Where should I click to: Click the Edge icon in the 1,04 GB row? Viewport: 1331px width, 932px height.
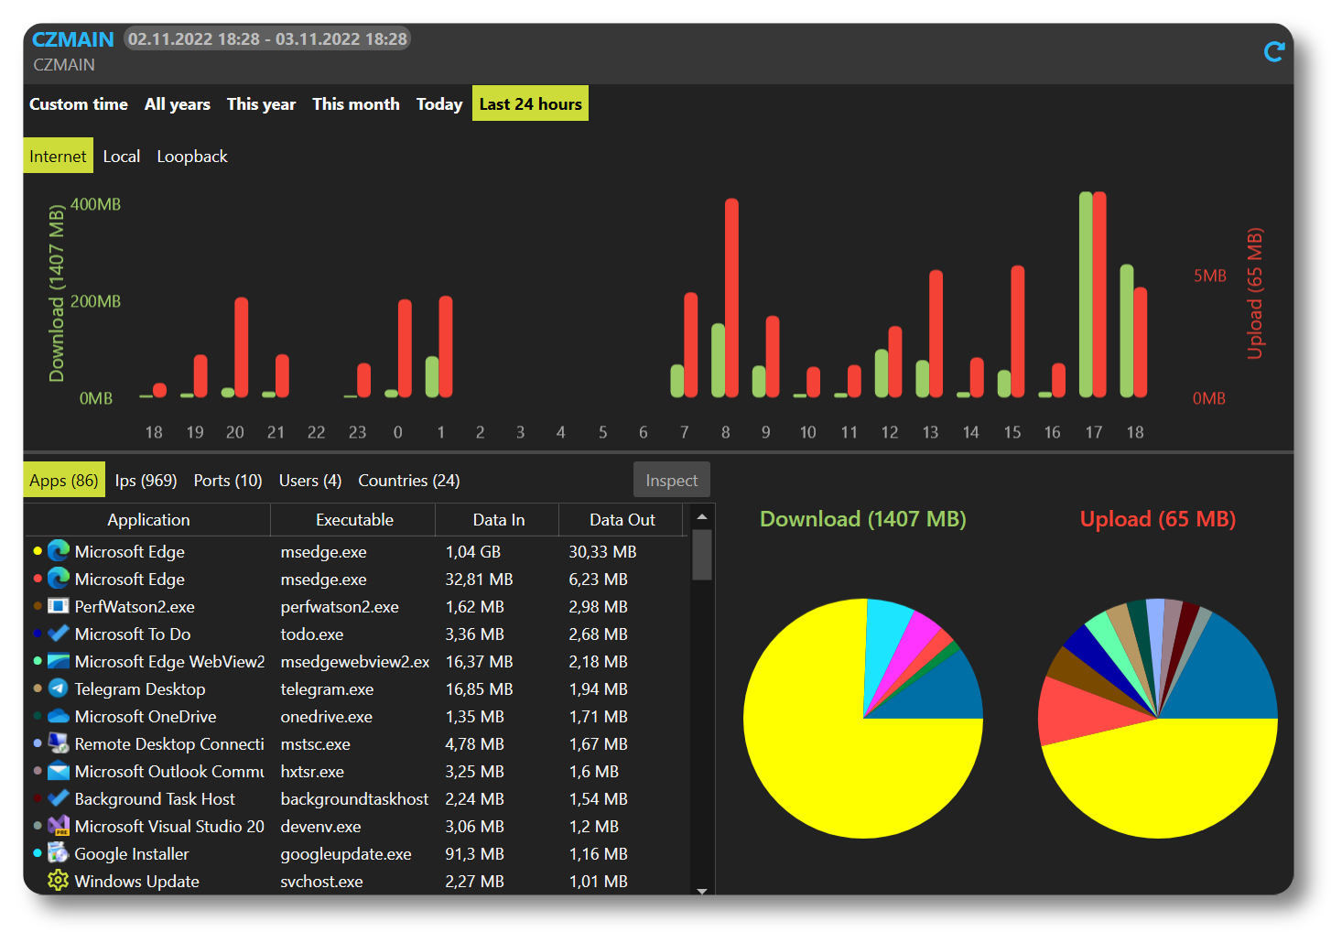59,551
